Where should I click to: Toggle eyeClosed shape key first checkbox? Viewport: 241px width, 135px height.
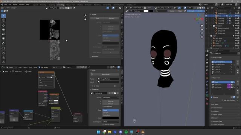pyautogui.click(x=232, y=85)
